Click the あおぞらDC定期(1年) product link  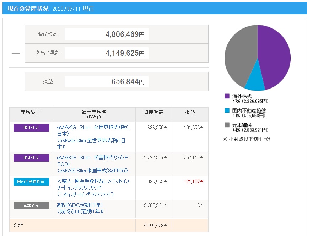(80, 205)
